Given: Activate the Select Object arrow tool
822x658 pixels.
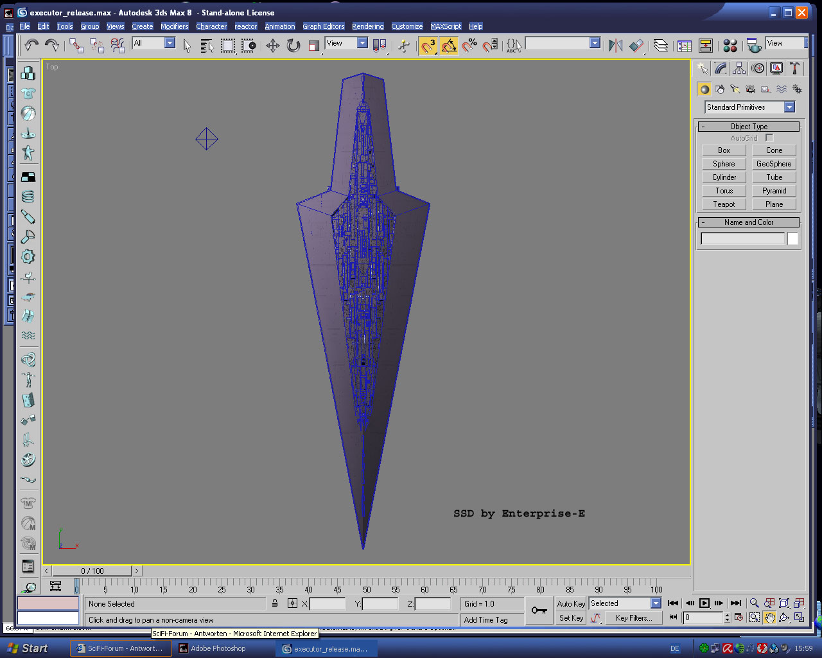Looking at the screenshot, I should click(187, 45).
